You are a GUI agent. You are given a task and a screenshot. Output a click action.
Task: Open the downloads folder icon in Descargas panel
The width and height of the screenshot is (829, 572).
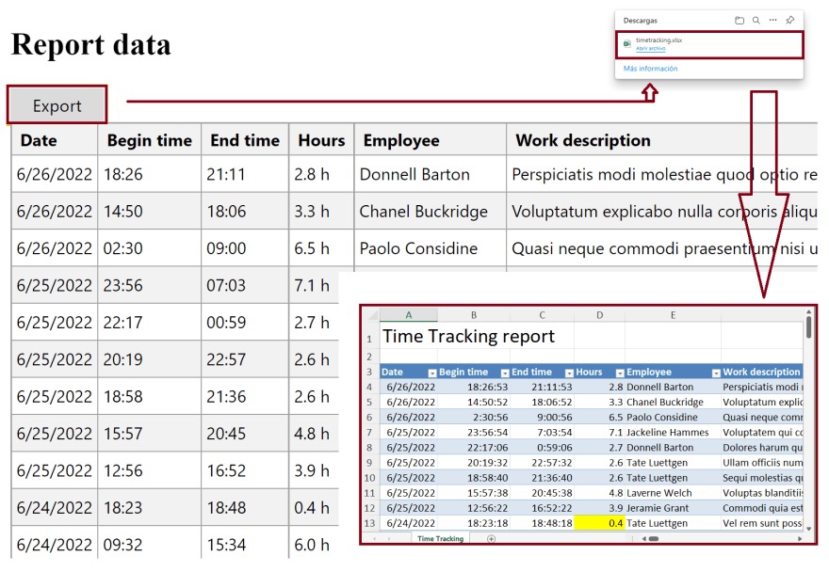[x=740, y=20]
